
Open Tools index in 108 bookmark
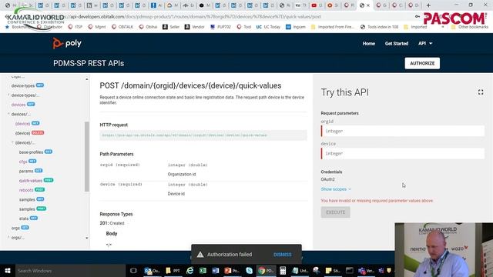(379, 27)
